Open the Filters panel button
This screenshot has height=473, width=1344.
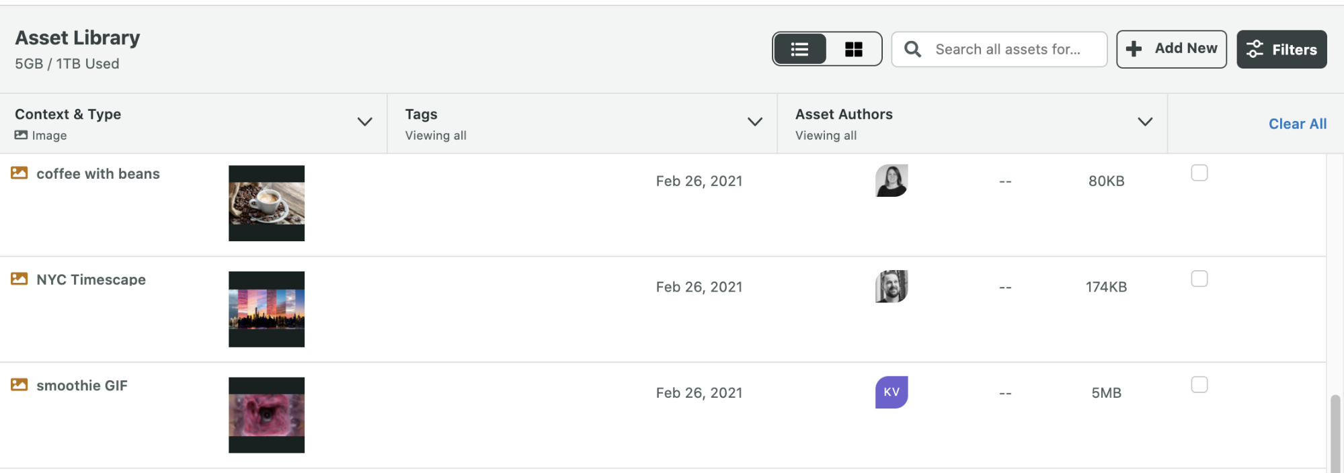tap(1281, 49)
